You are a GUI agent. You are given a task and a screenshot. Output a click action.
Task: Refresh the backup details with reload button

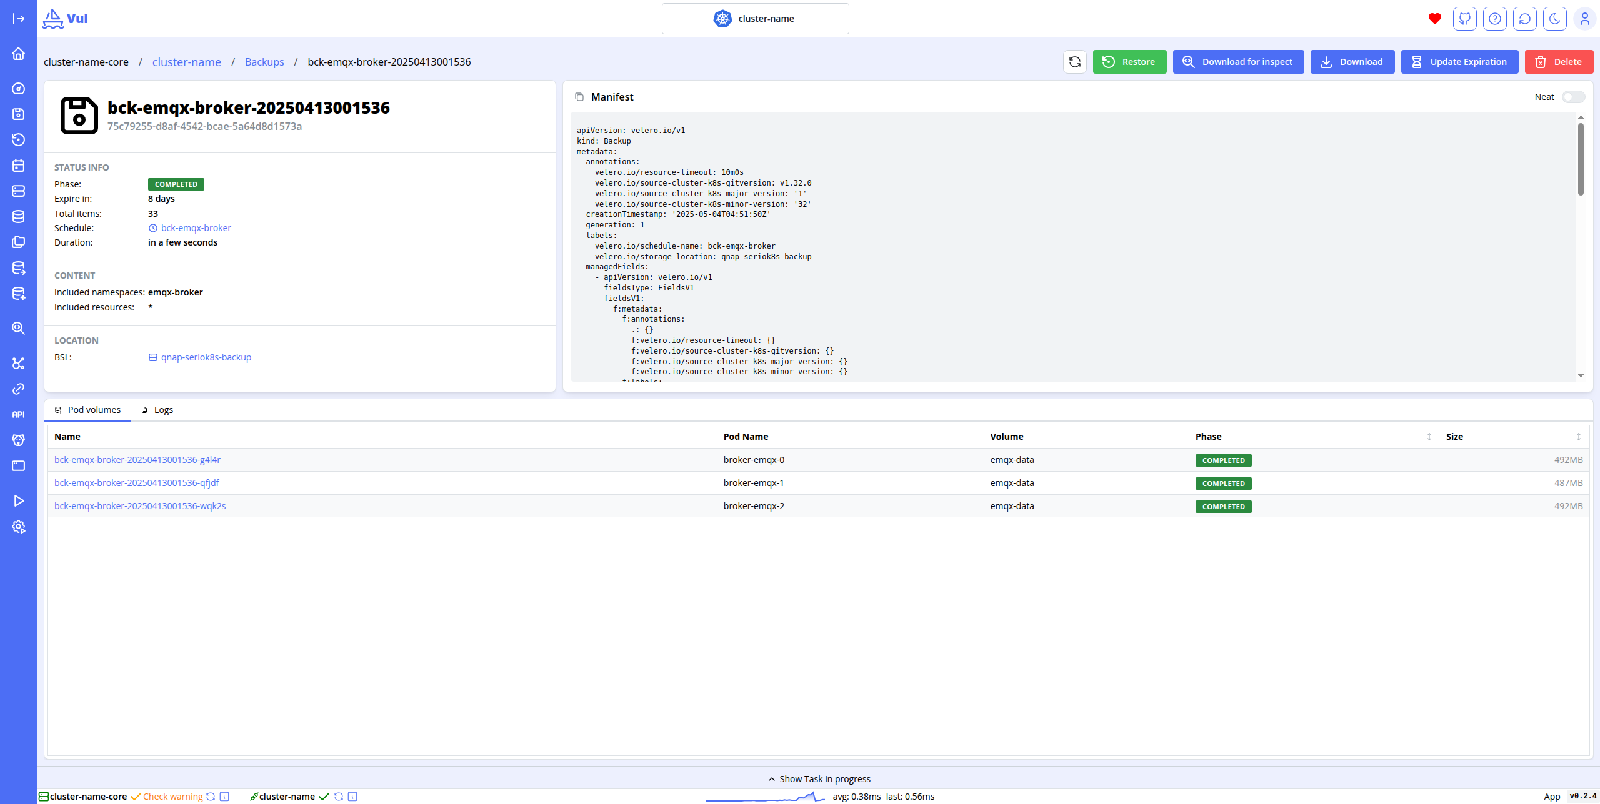[1074, 62]
